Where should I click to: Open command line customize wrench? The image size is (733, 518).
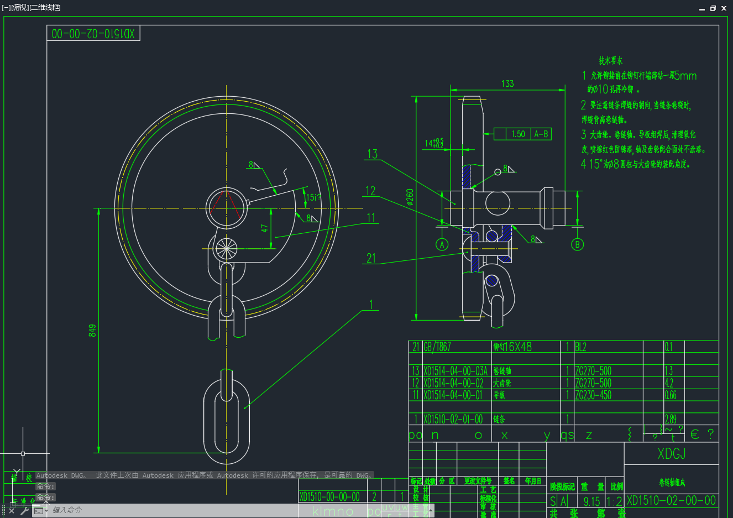[x=24, y=511]
